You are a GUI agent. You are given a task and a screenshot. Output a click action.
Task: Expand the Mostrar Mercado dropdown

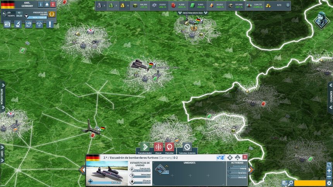[192, 13]
